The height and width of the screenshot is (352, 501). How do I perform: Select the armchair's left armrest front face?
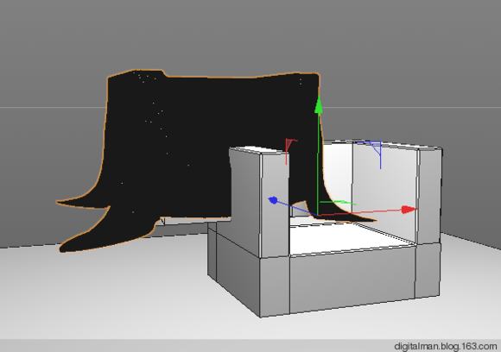[x=276, y=204]
